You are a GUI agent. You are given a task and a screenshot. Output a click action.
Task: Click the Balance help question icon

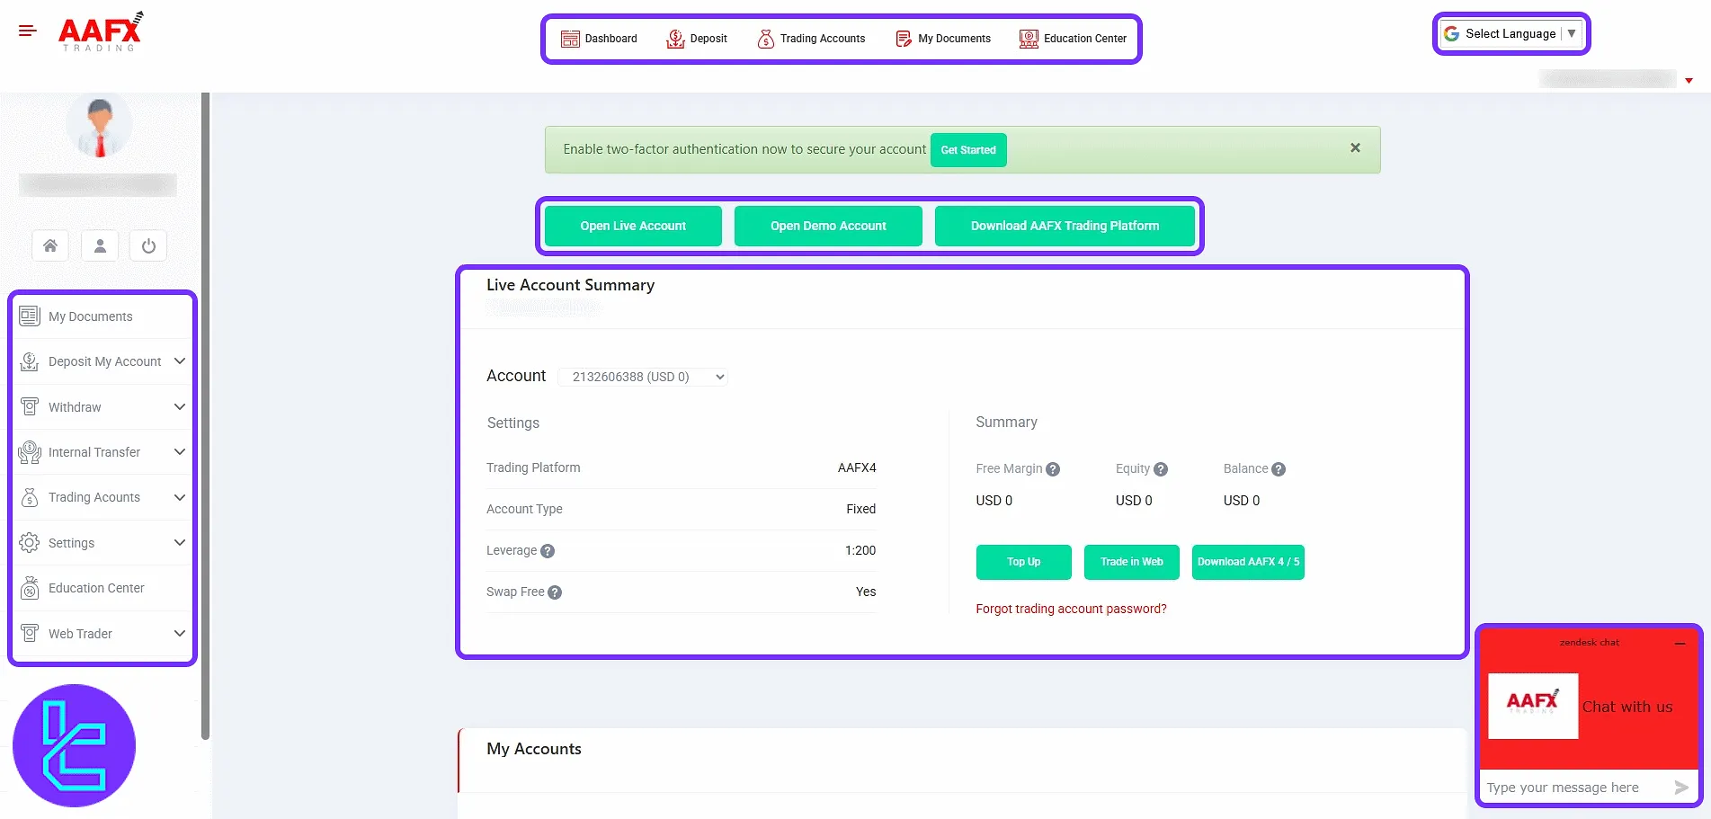pyautogui.click(x=1279, y=469)
